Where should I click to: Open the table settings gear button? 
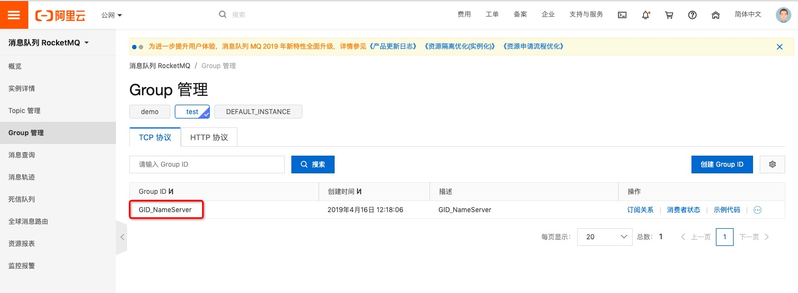772,165
